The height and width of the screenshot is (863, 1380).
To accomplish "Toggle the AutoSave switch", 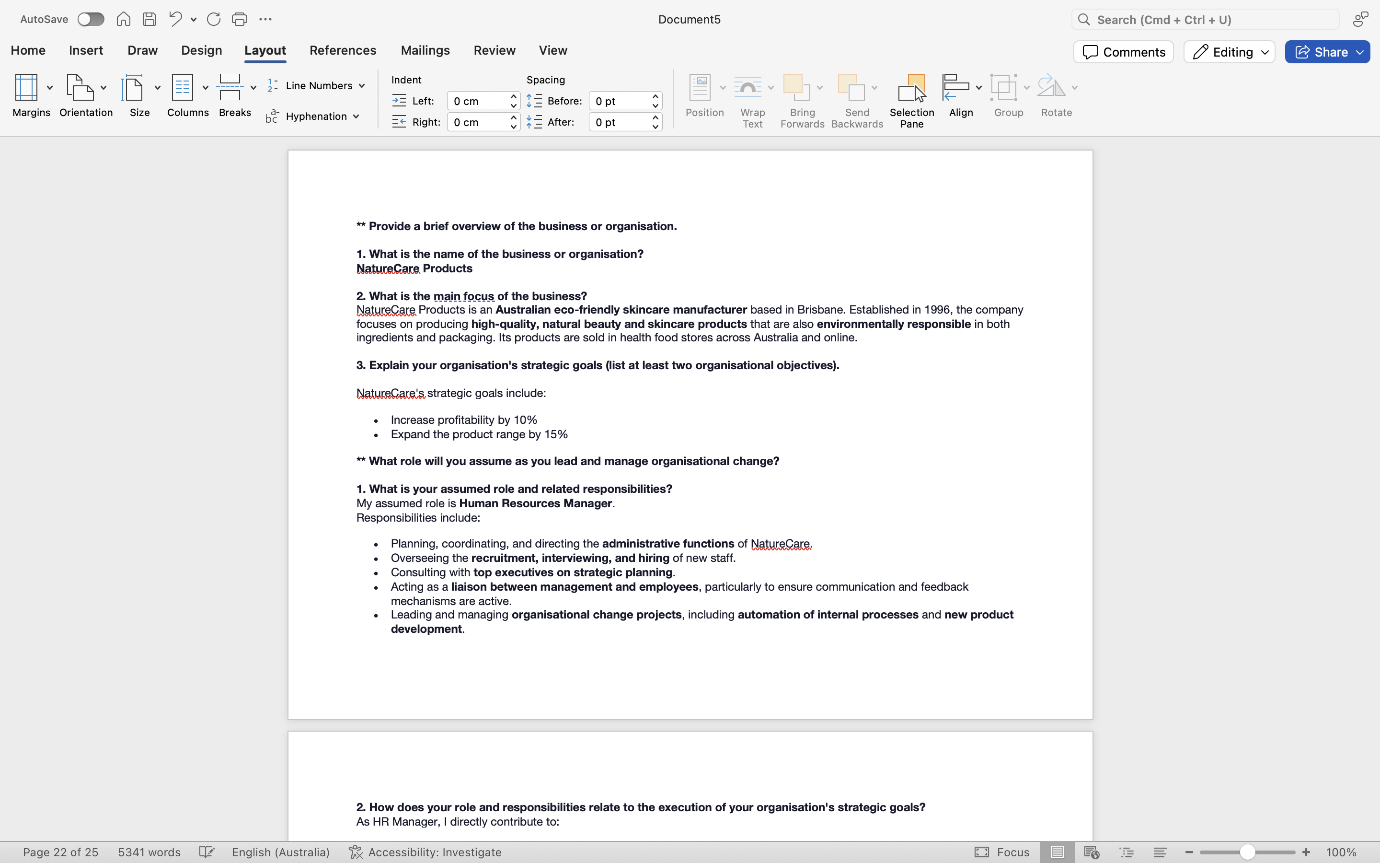I will click(91, 19).
